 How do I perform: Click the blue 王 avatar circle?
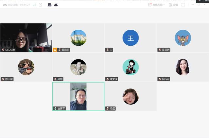[x=130, y=38]
